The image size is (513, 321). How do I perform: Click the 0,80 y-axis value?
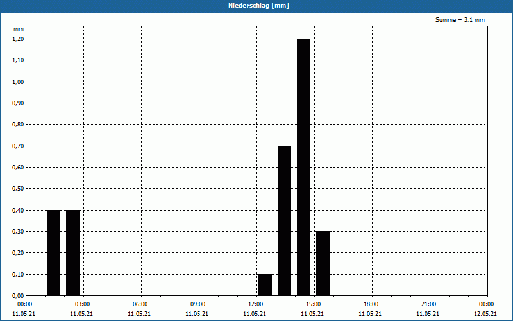(x=18, y=125)
